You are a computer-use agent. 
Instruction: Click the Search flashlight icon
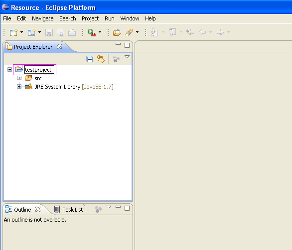(129, 32)
